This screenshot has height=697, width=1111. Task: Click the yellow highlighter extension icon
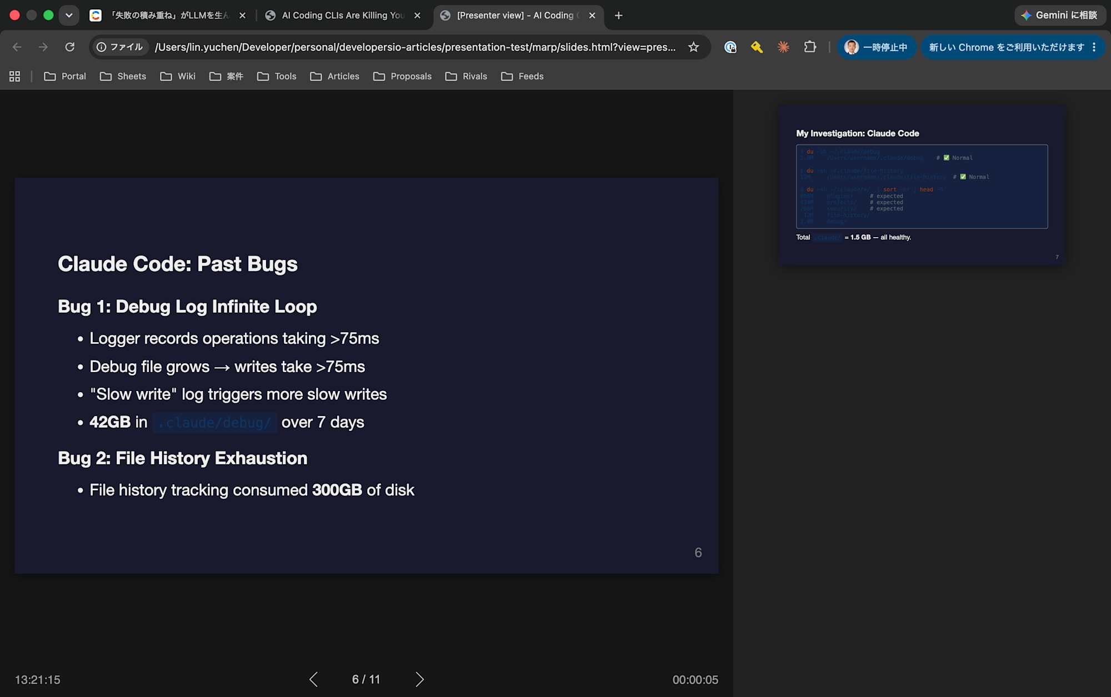coord(757,47)
